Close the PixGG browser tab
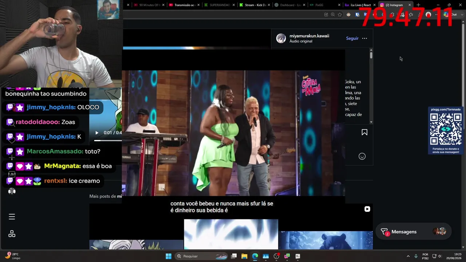This screenshot has height=262, width=466. coord(339,5)
